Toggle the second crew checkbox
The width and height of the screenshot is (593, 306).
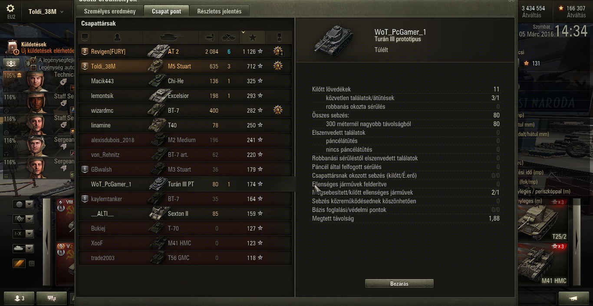pyautogui.click(x=33, y=68)
